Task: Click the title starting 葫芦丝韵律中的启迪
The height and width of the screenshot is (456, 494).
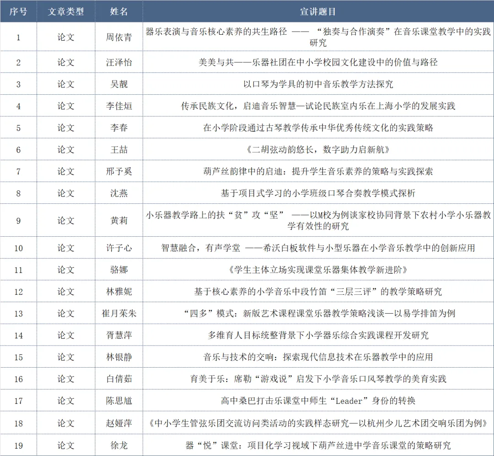Action: [x=318, y=171]
